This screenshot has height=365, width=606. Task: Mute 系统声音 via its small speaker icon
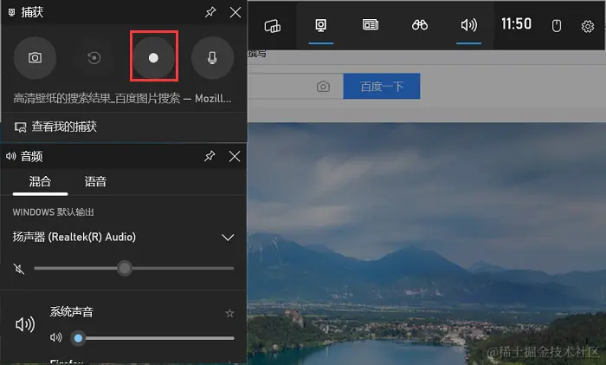tap(55, 337)
